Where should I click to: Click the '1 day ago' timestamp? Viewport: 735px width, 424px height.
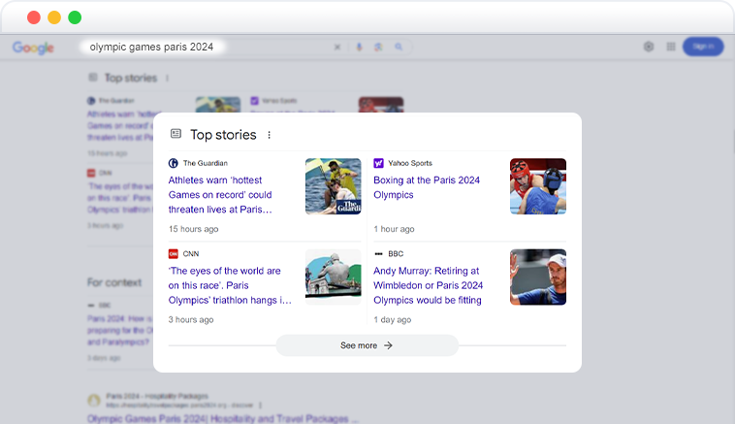click(393, 319)
